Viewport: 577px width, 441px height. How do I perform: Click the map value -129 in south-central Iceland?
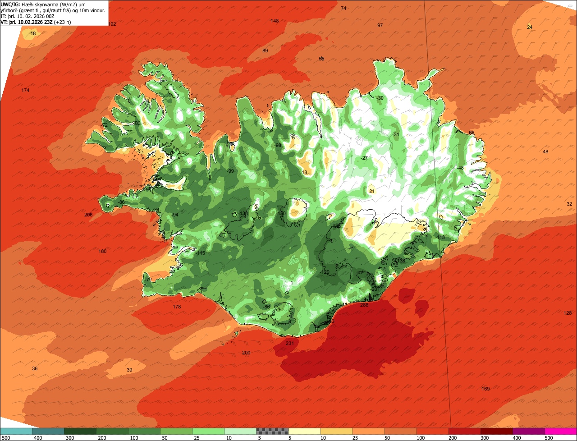pyautogui.click(x=325, y=272)
